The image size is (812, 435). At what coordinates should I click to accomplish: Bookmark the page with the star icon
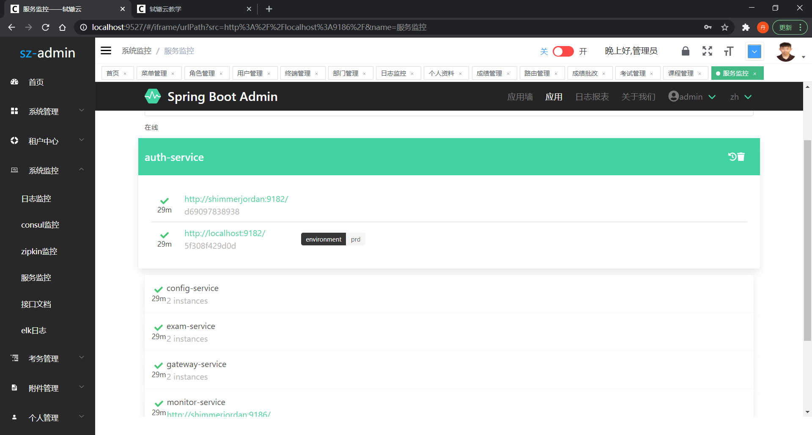pyautogui.click(x=725, y=27)
